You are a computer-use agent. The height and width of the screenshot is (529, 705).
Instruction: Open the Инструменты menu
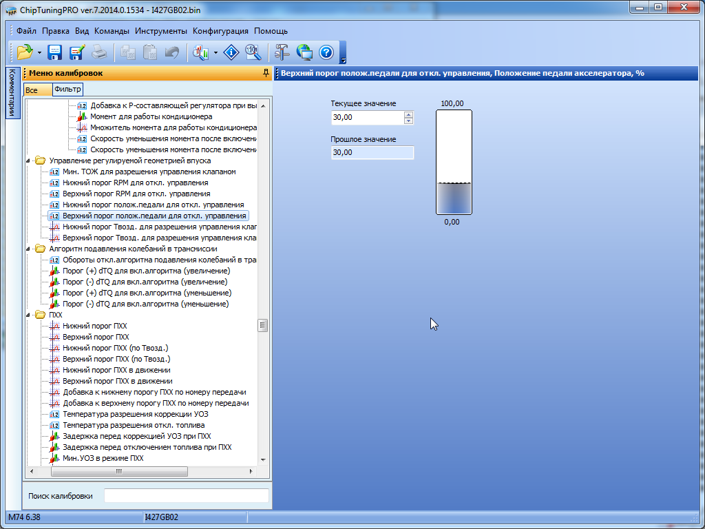tap(161, 31)
